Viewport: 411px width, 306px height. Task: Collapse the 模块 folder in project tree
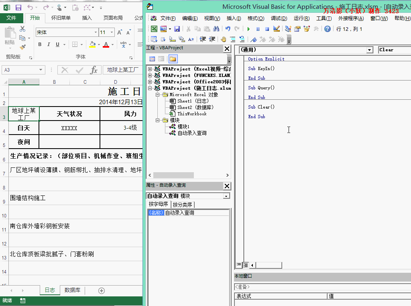[x=157, y=120]
